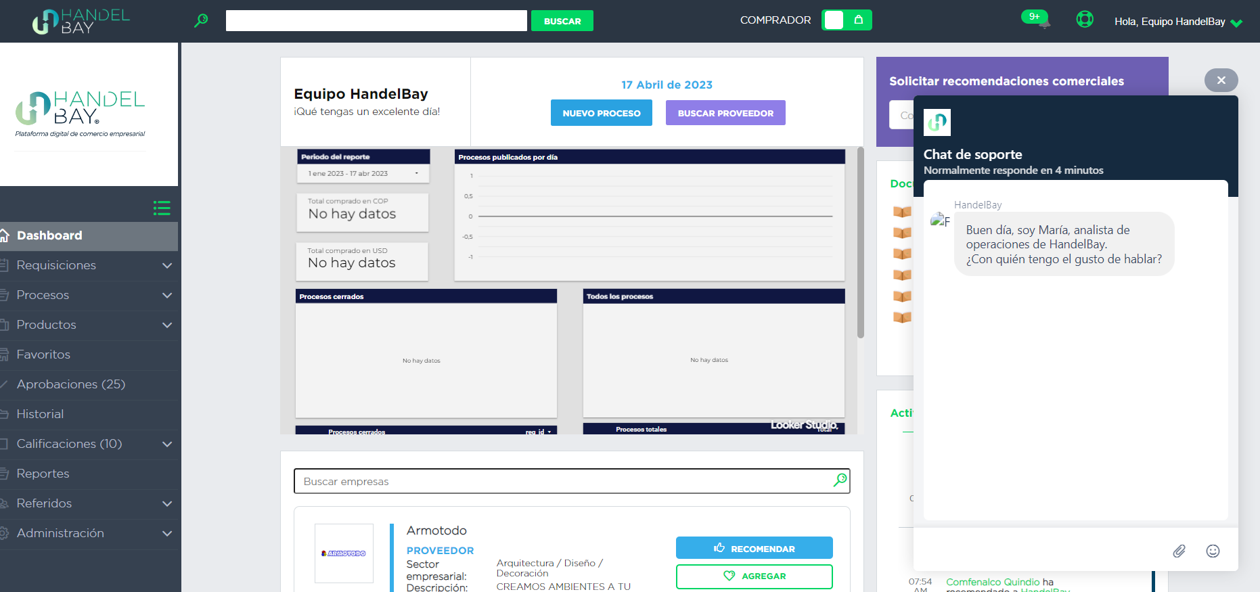Screen dimensions: 1260x592
Task: Open the Comfenalco Quindio link
Action: pos(993,582)
